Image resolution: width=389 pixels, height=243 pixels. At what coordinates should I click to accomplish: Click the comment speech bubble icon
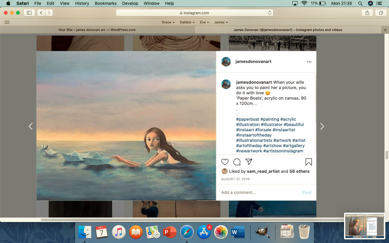pos(237,162)
